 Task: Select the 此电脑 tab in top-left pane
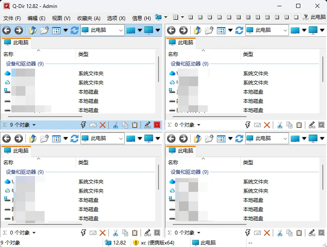[17, 43]
